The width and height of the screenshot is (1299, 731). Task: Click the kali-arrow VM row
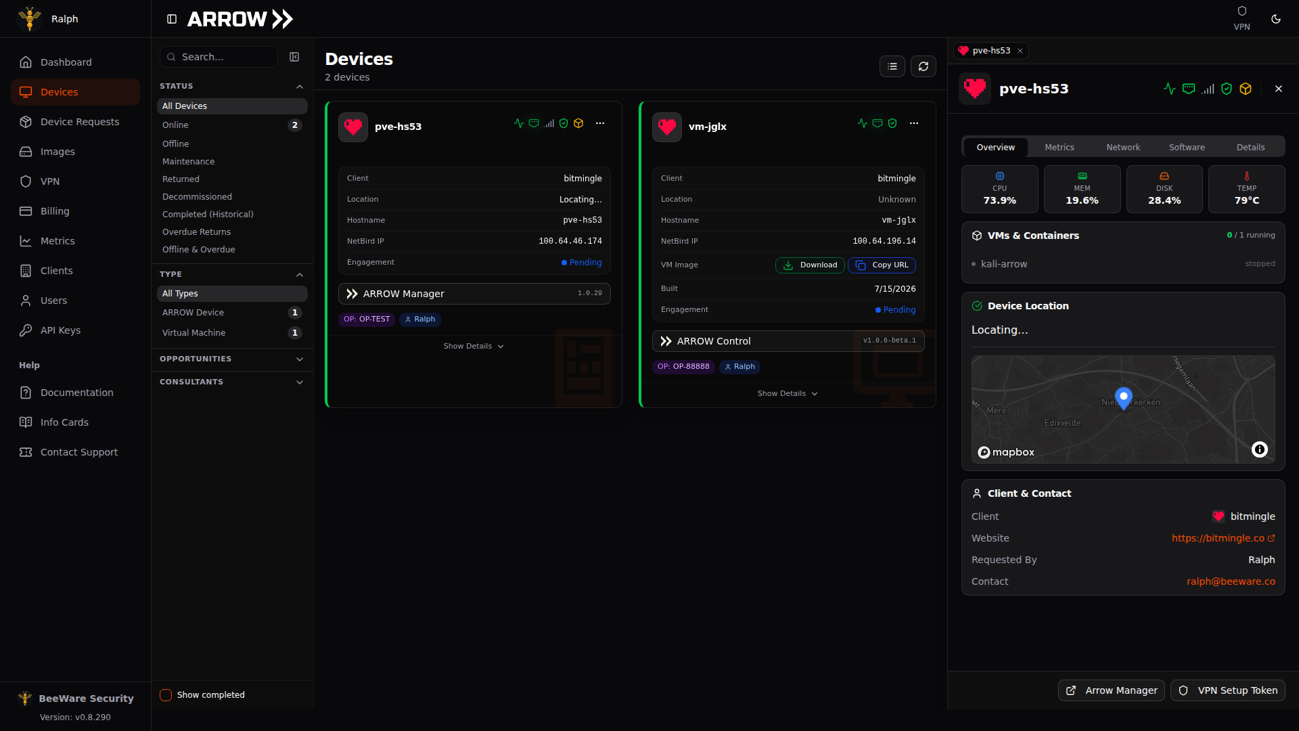tap(1123, 264)
